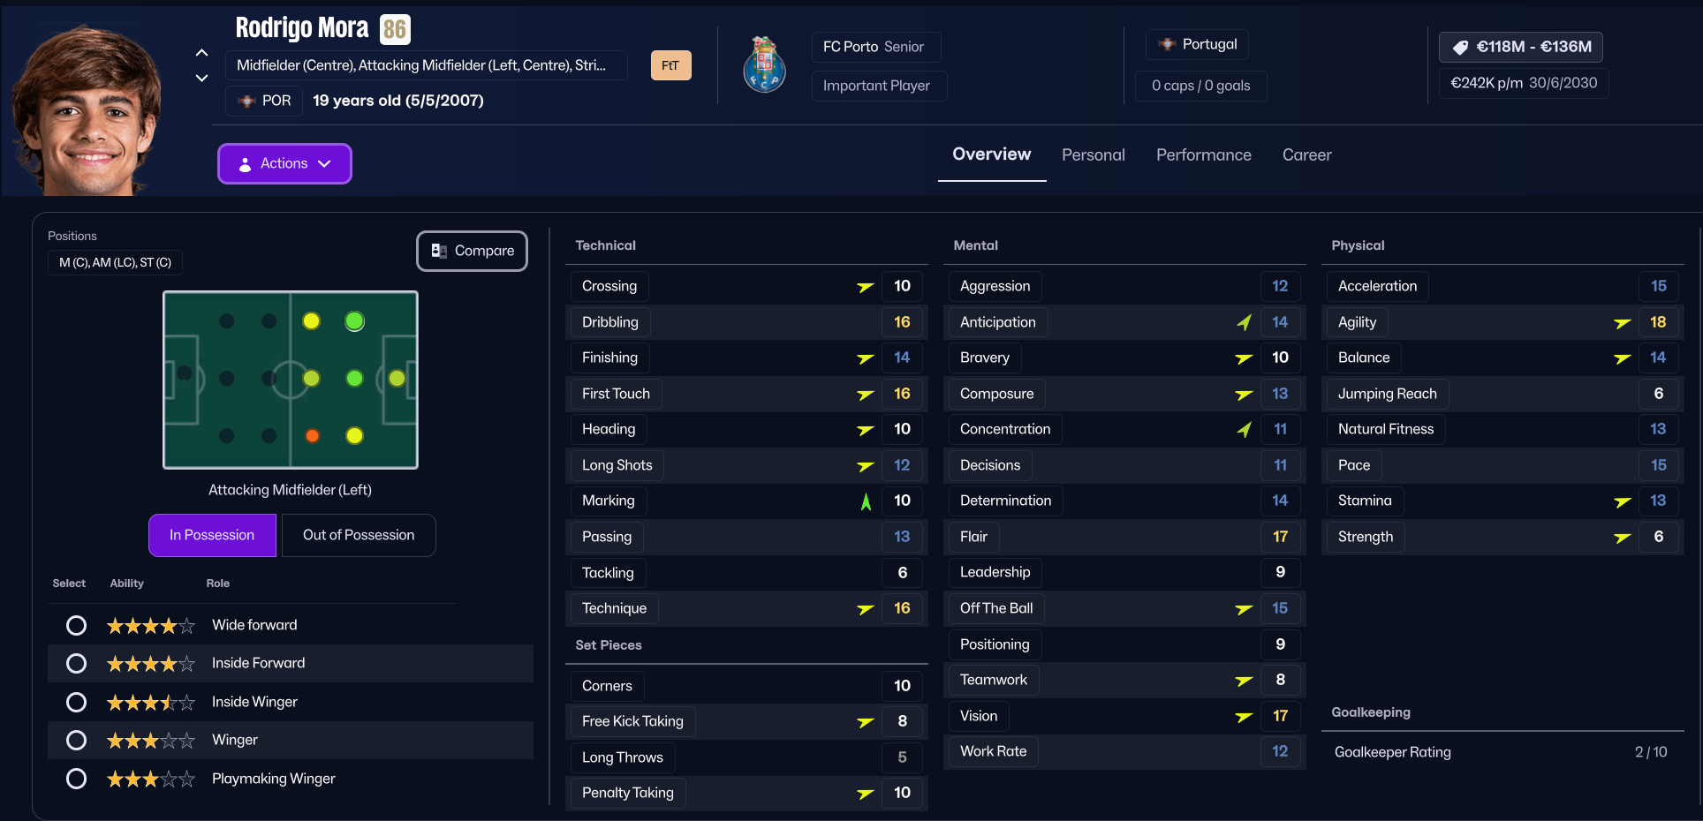The image size is (1703, 821).
Task: Click the €242K p/m contract info
Action: pos(1524,83)
